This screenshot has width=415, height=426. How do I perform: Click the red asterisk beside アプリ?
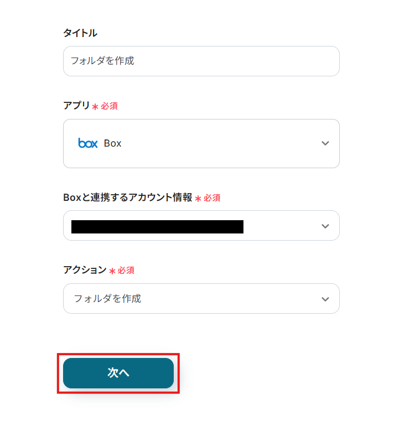click(95, 106)
